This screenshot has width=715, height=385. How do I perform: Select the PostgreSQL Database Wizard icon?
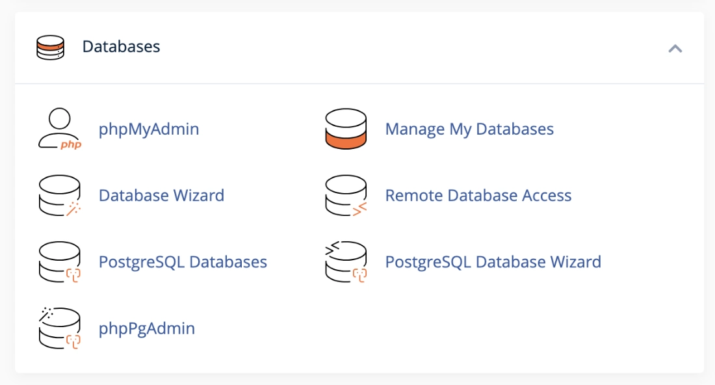point(346,261)
